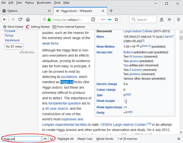
Task: Close the find bar
Action: pos(179,139)
